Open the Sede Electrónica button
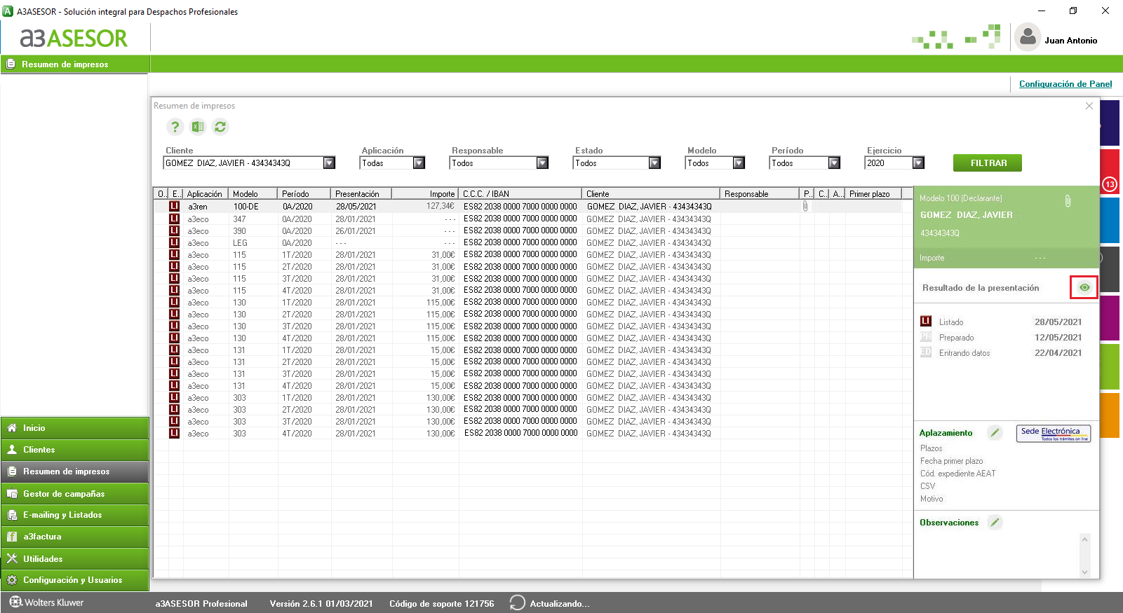This screenshot has width=1123, height=613. [x=1054, y=434]
